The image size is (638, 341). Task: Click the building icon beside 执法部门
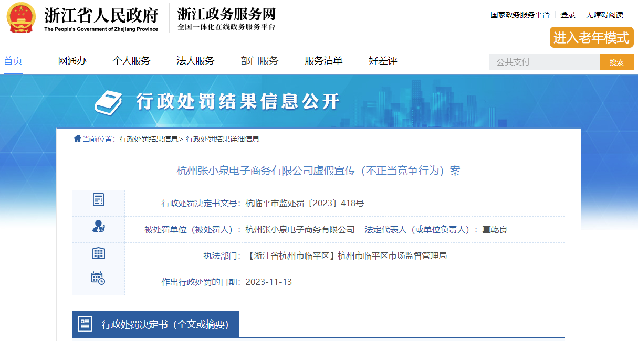click(x=98, y=253)
